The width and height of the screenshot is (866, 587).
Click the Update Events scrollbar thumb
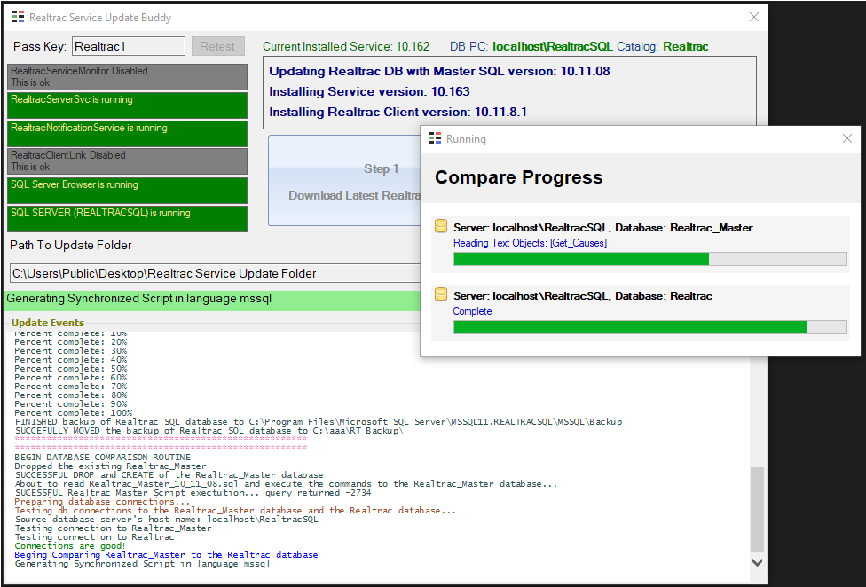pos(757,509)
